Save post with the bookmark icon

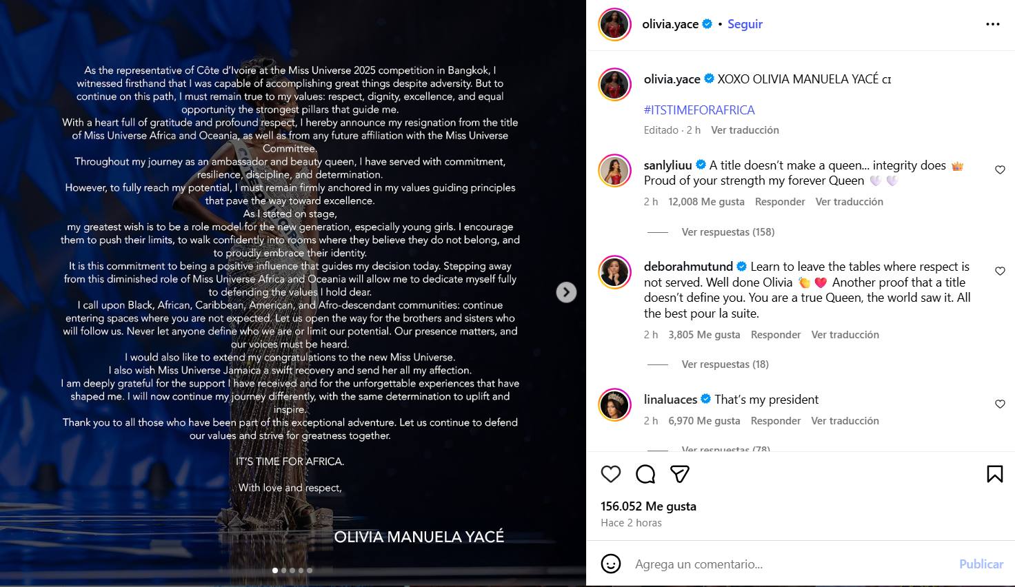(994, 474)
